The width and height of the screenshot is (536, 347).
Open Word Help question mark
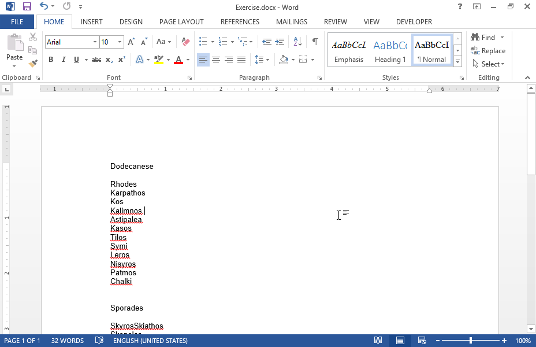(460, 6)
